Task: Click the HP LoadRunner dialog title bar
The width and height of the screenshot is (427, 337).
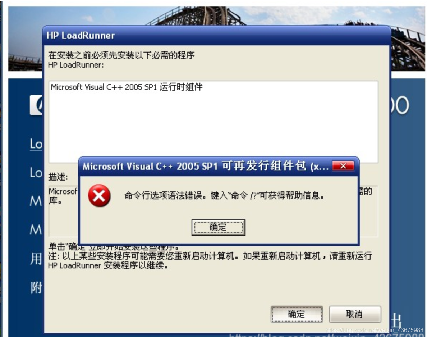Action: pos(217,36)
